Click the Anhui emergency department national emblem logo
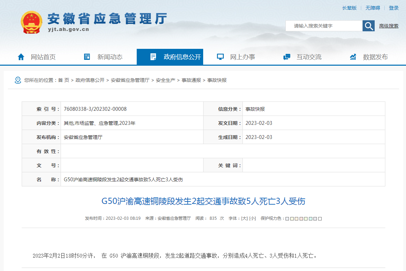 click(x=31, y=22)
